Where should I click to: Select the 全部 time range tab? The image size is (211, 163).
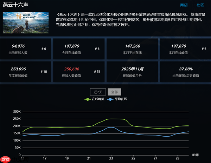coord(114,92)
